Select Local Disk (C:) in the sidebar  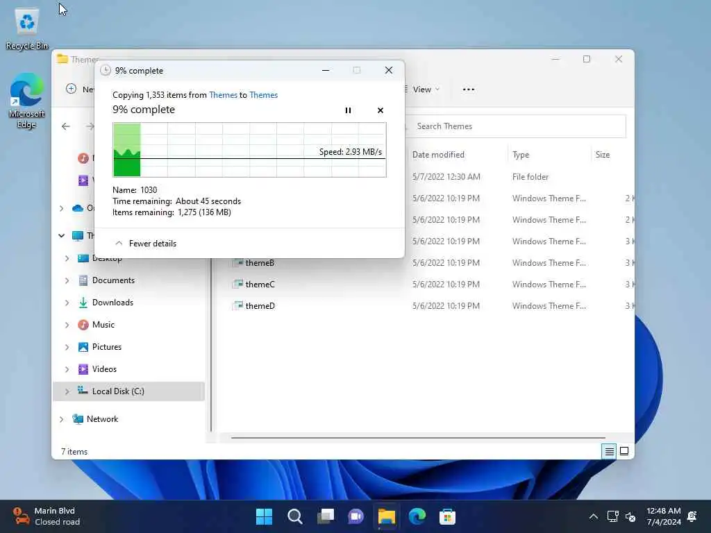coord(128,391)
